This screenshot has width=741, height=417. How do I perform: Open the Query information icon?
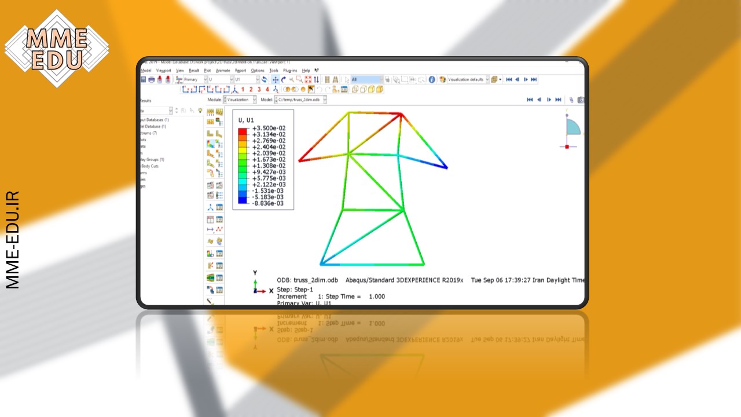click(x=432, y=79)
